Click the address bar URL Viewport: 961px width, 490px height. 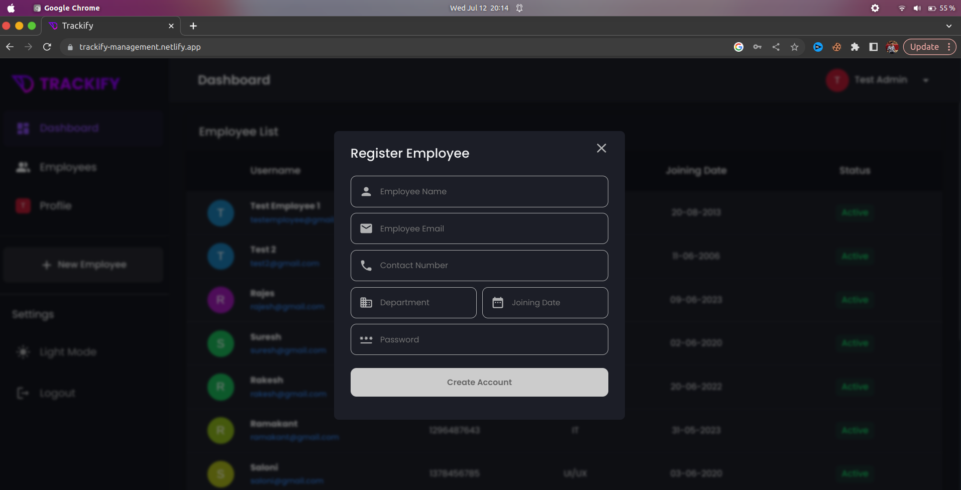(140, 47)
